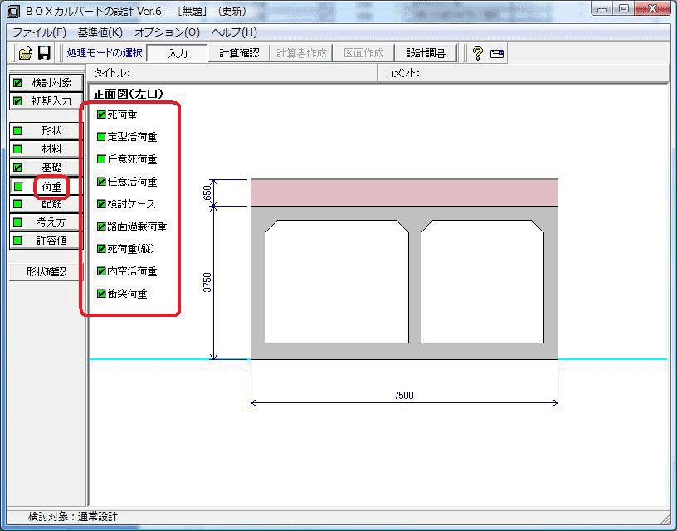
Task: Switch to 計算確認 mode
Action: pyautogui.click(x=239, y=53)
